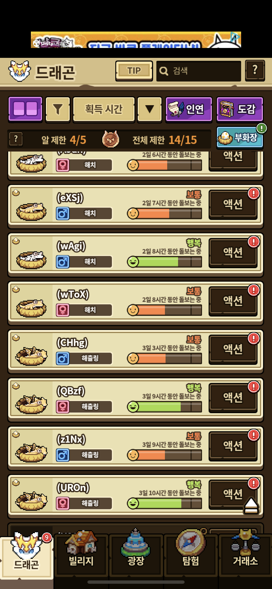This screenshot has height=589, width=272.
Task: Click the TIP button
Action: pyautogui.click(x=134, y=71)
